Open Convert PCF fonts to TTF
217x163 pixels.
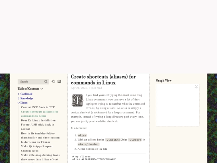(38, 107)
